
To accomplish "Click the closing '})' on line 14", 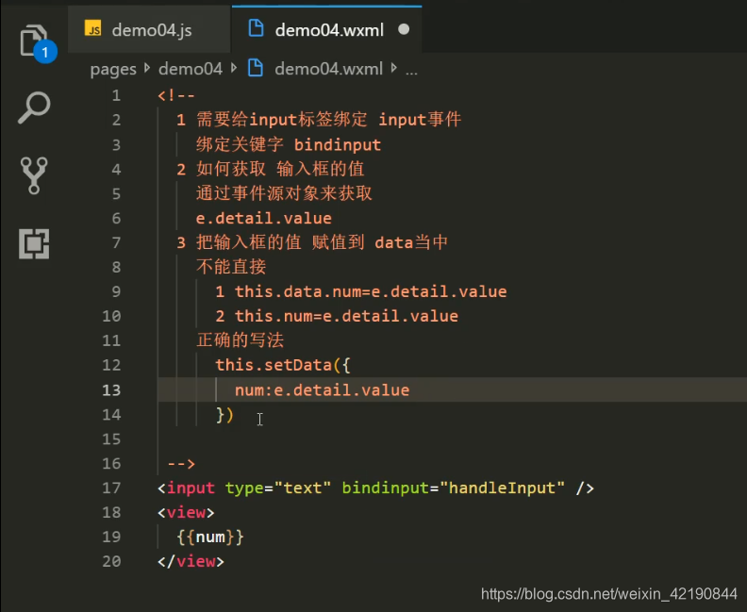I will 224,415.
